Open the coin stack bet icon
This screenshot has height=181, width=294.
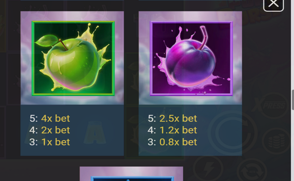pyautogui.click(x=276, y=141)
